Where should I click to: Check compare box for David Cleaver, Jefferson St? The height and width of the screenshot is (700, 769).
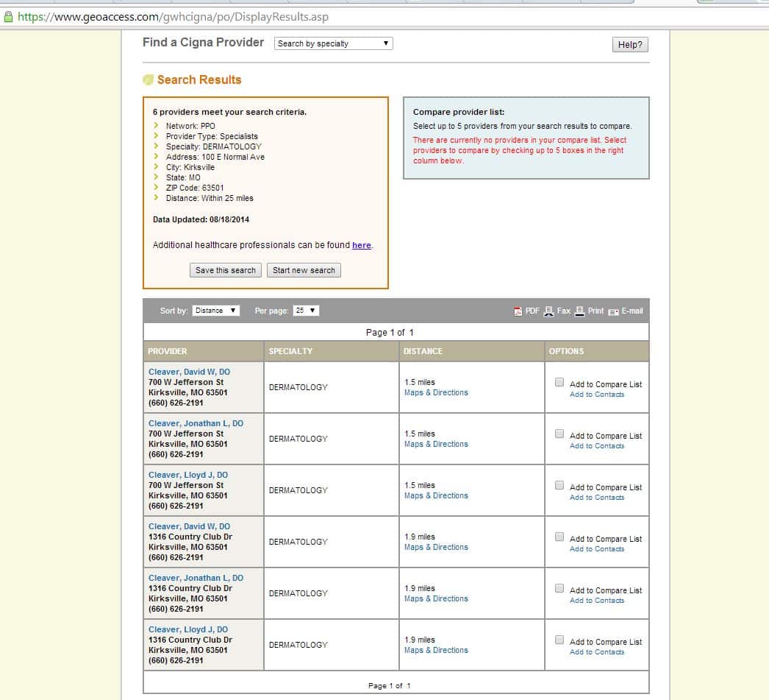pyautogui.click(x=559, y=383)
